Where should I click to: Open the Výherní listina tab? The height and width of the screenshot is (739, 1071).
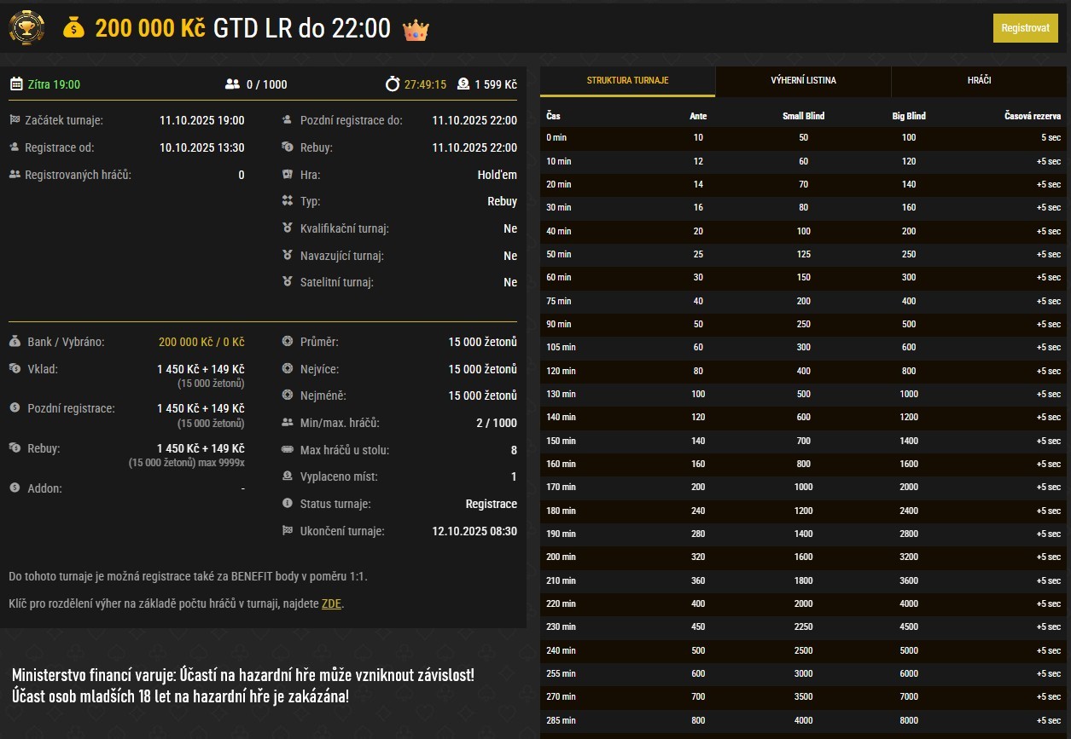pyautogui.click(x=803, y=81)
